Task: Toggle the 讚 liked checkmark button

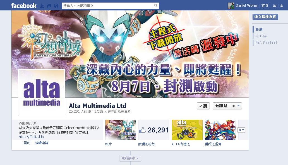Action: pos(203,106)
